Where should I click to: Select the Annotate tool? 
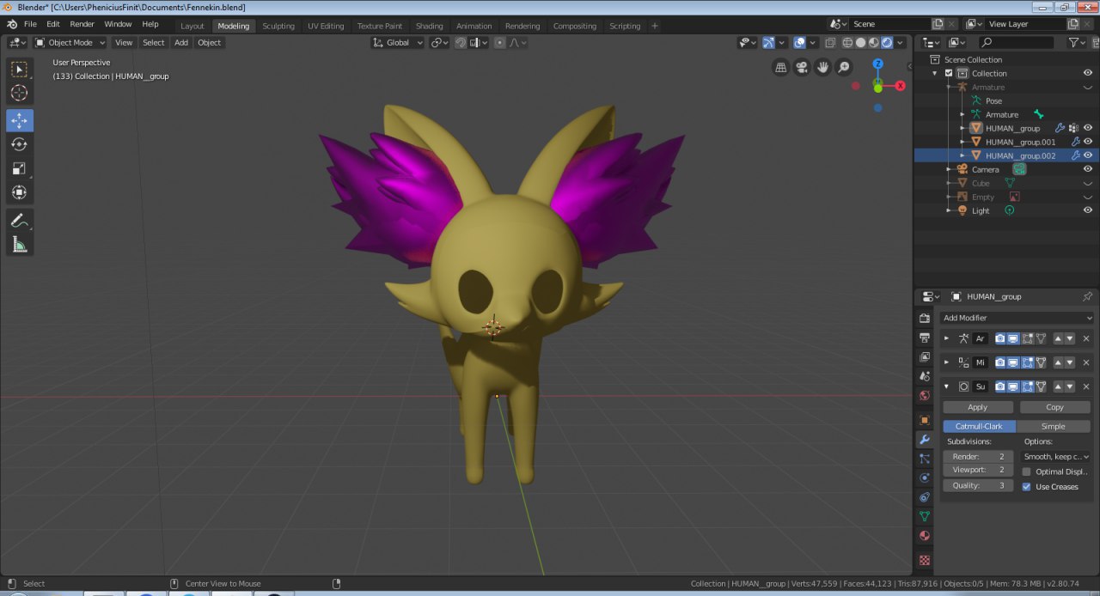tap(19, 221)
